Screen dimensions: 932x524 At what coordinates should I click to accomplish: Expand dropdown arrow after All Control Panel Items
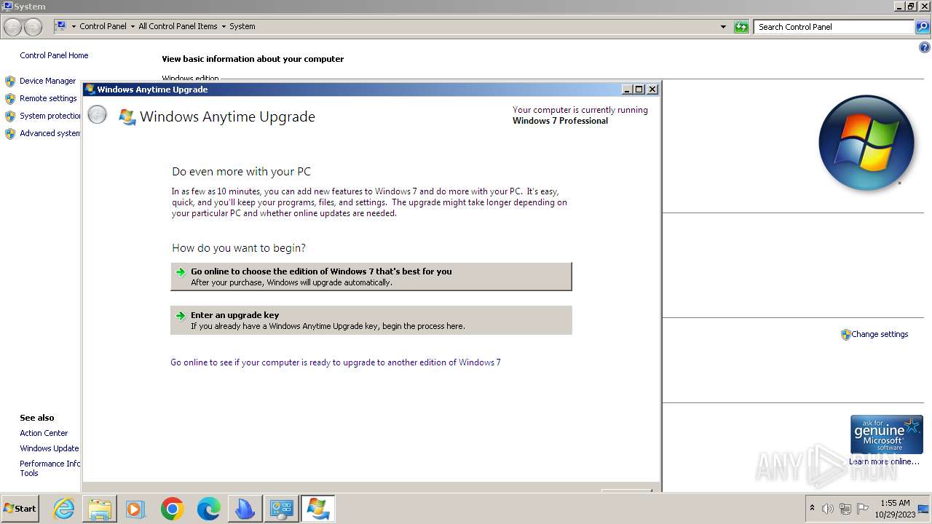click(224, 26)
